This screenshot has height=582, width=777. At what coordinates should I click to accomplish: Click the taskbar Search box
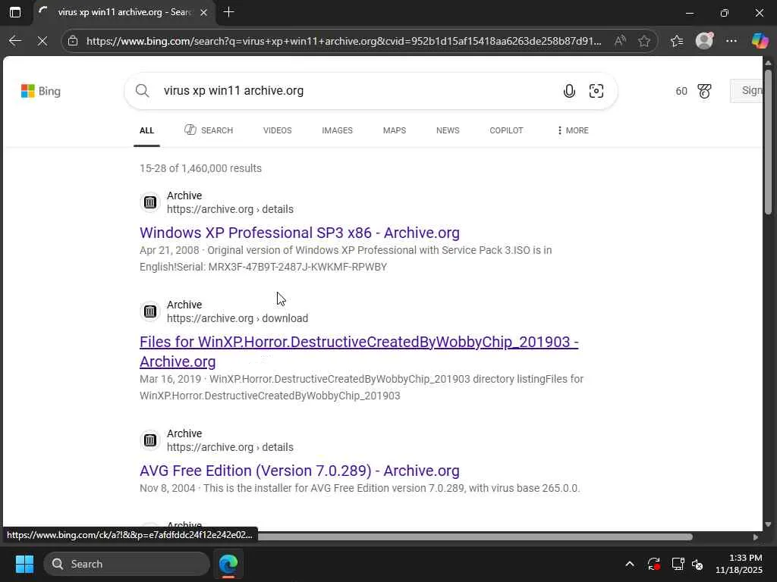(x=127, y=564)
